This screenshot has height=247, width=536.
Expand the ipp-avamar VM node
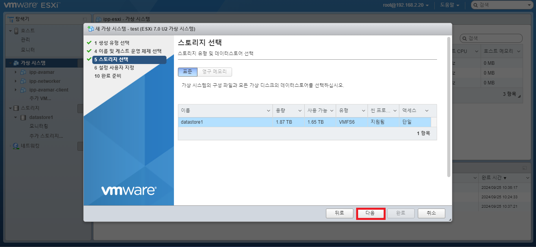16,72
